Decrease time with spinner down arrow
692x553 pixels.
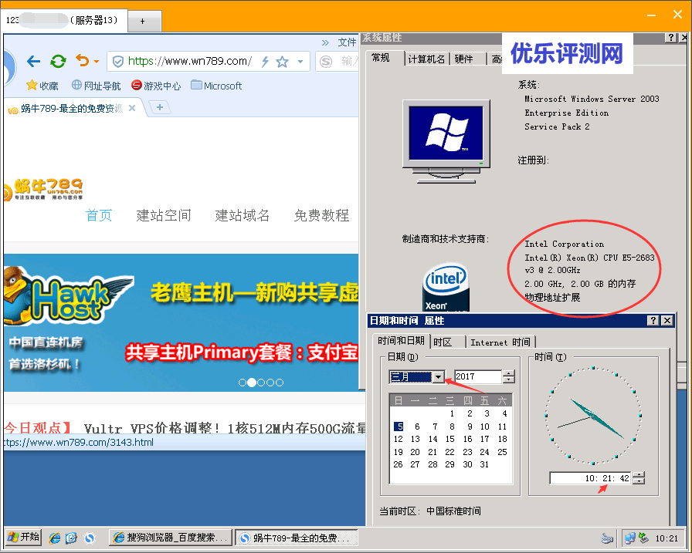point(639,481)
